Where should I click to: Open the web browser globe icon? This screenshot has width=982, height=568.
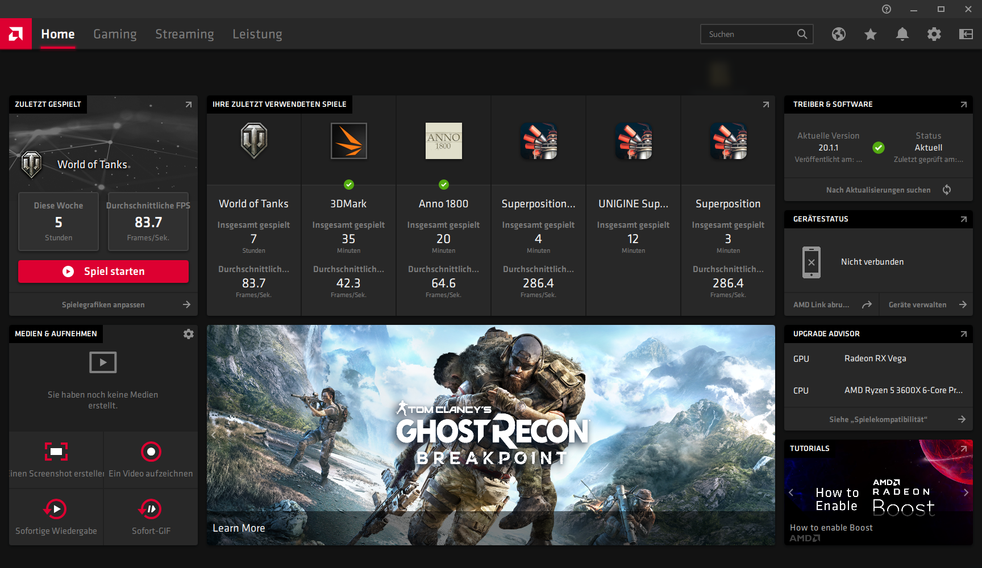coord(839,34)
